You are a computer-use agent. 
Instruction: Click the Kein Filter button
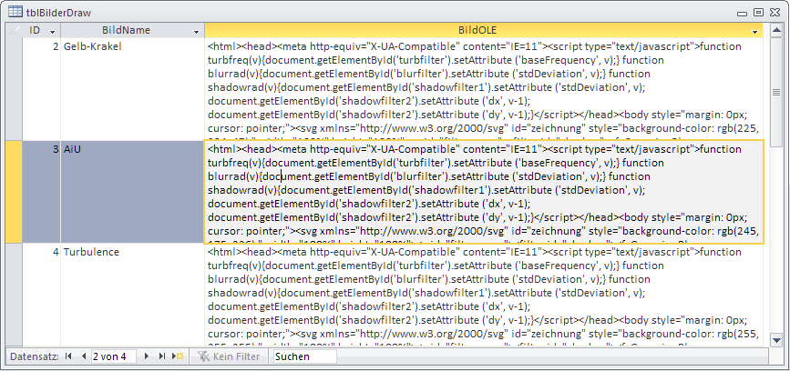tap(230, 356)
